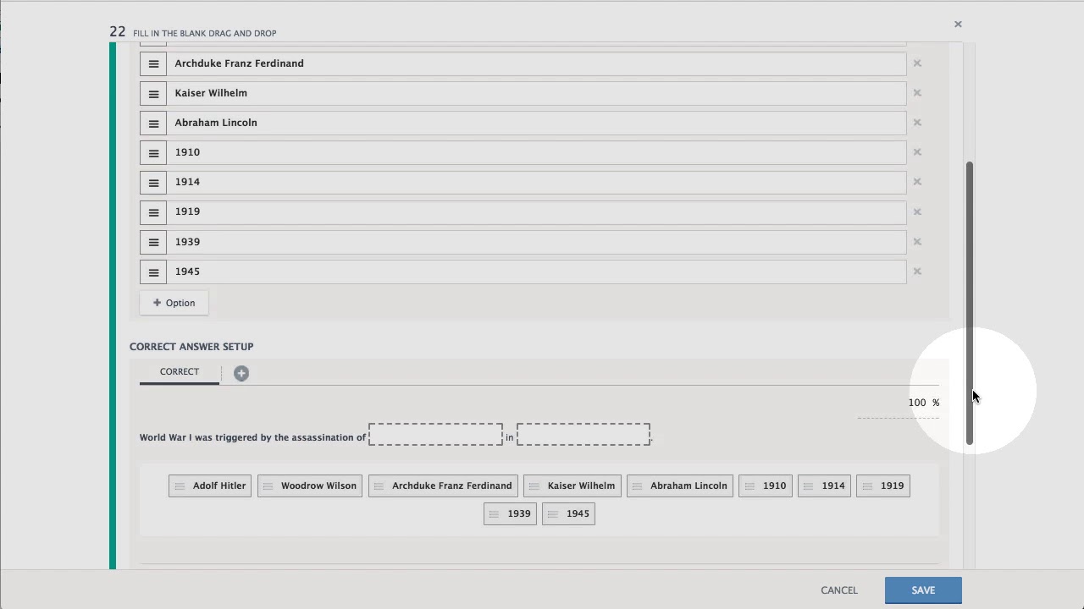Pick the Adolf Hitler answer chip
The height and width of the screenshot is (609, 1084).
pos(210,486)
